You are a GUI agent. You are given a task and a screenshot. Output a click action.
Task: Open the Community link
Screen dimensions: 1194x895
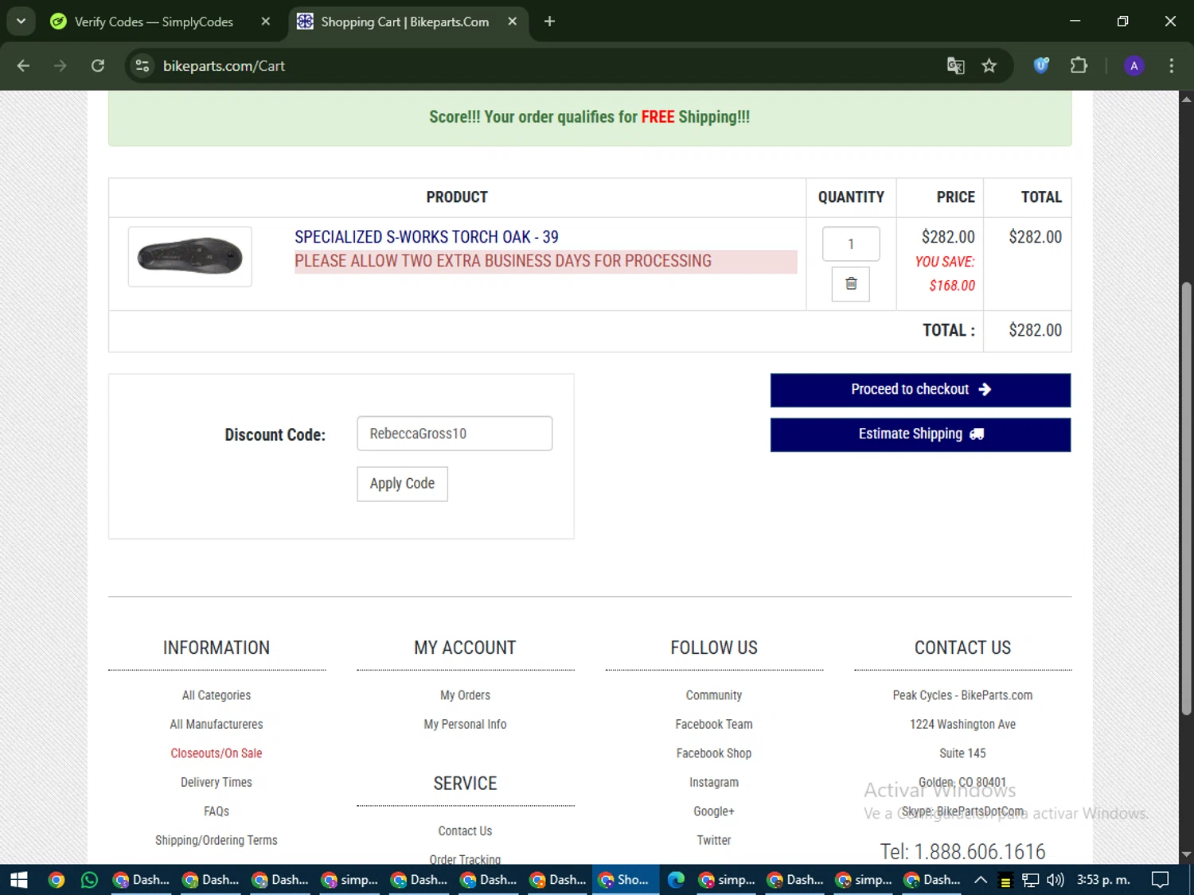tap(714, 695)
